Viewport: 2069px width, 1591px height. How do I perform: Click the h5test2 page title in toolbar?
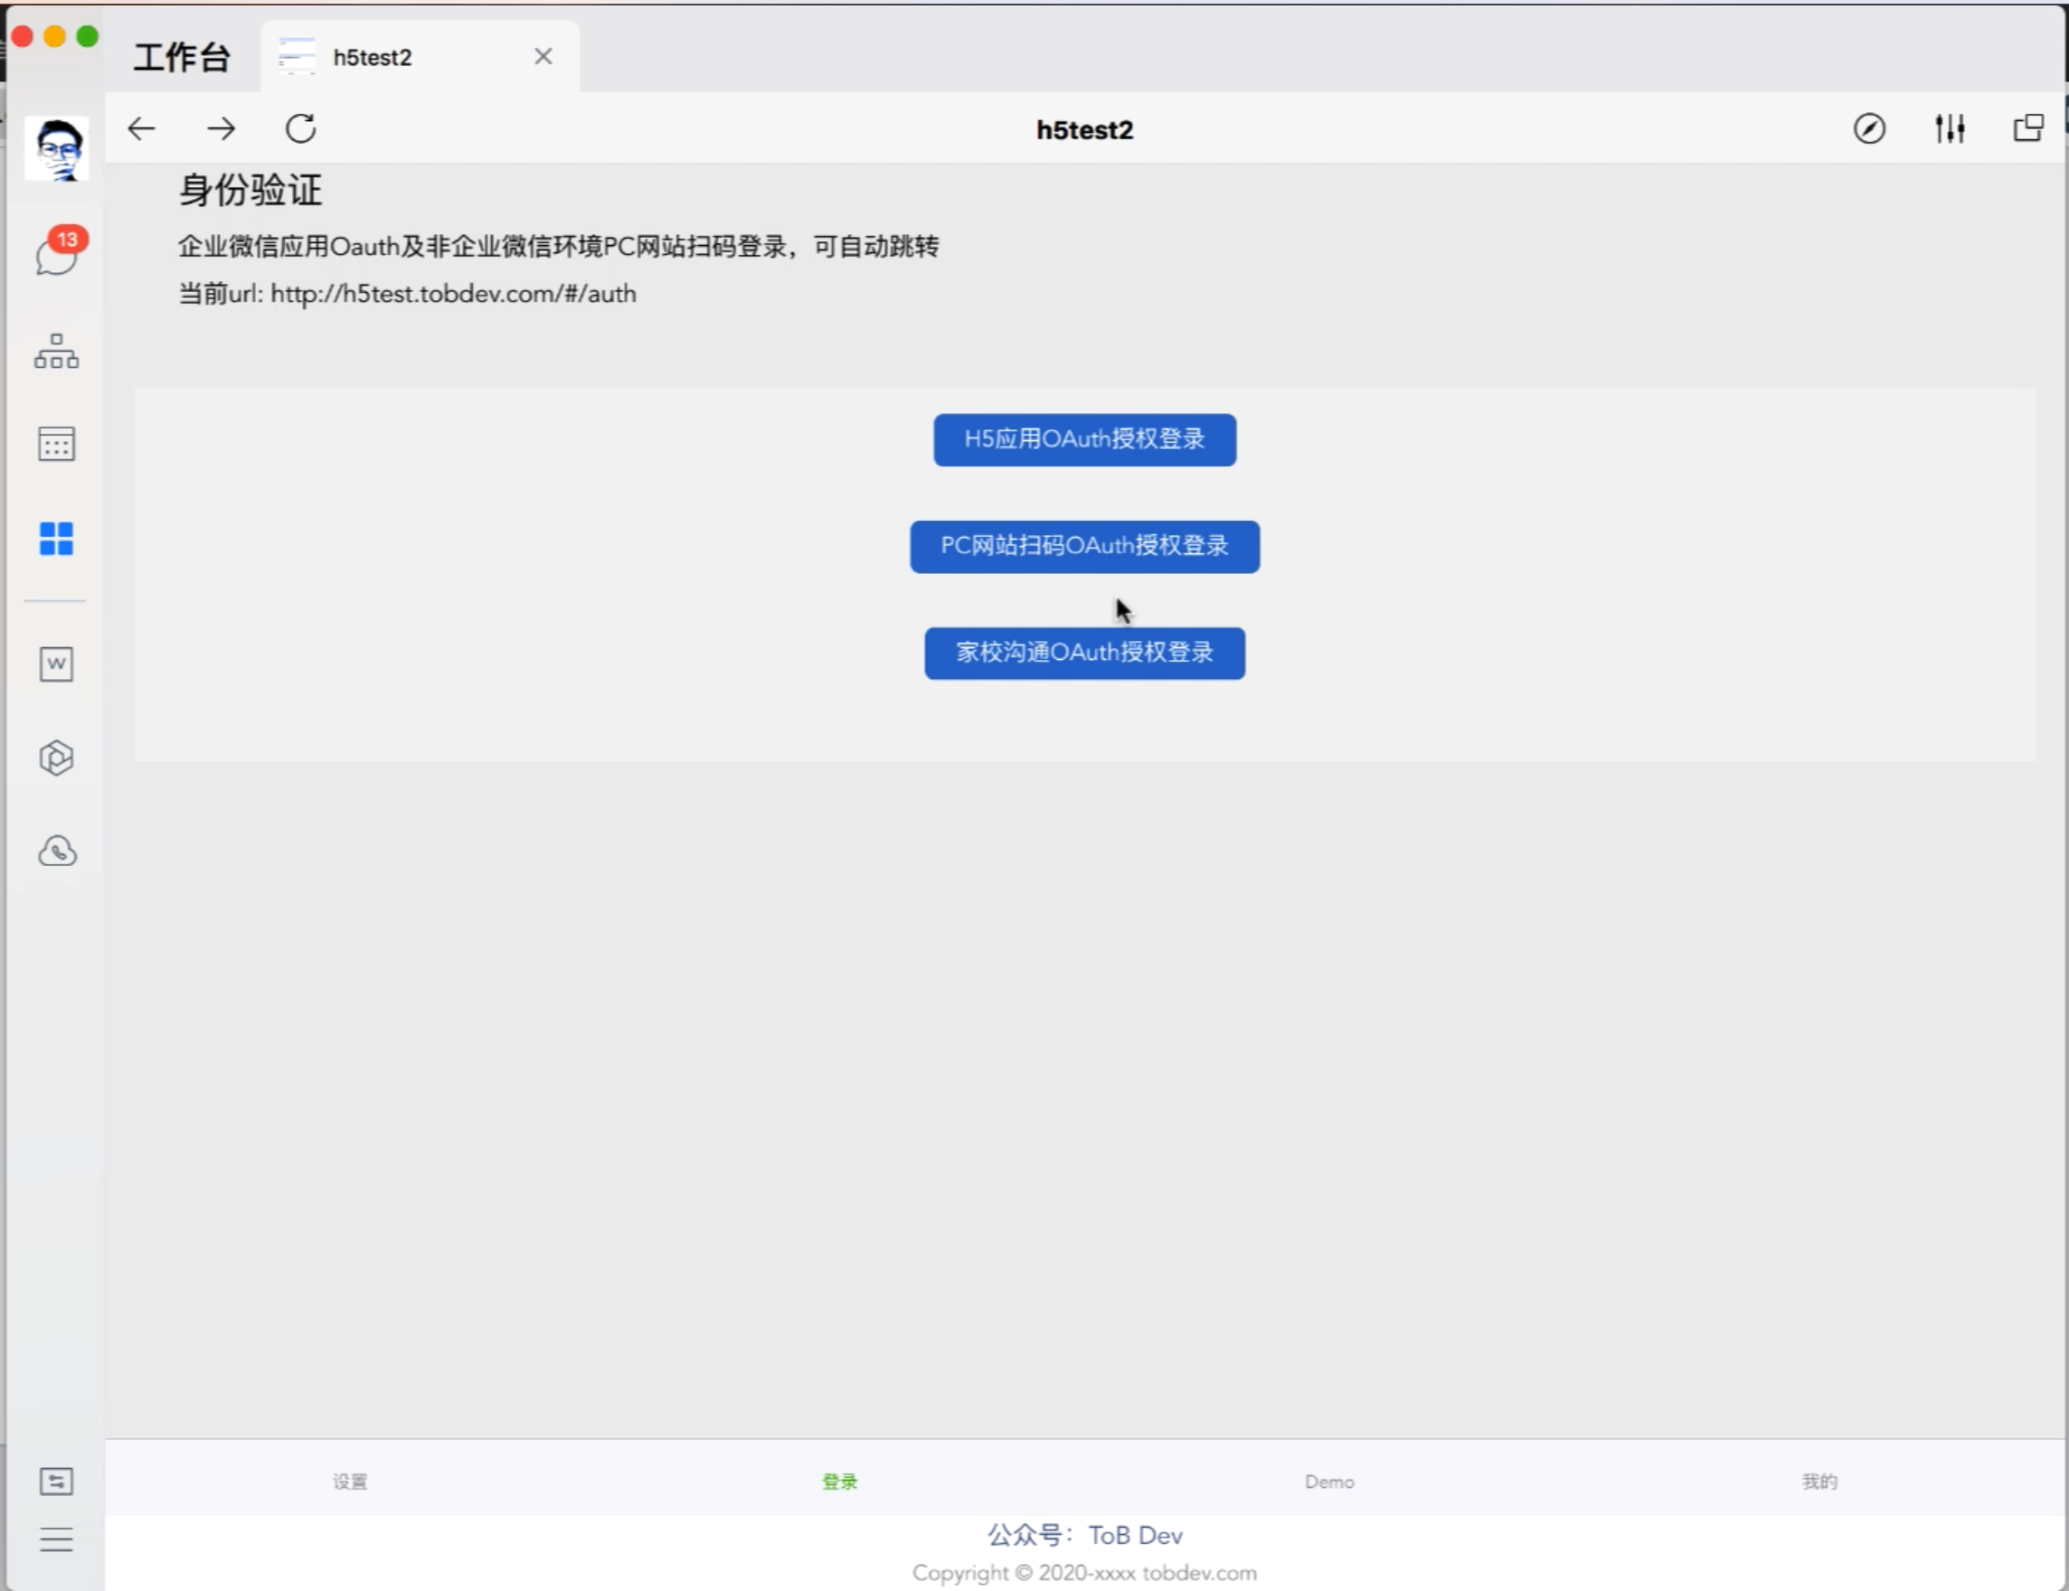coord(1086,130)
